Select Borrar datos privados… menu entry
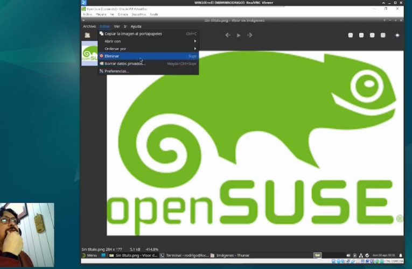The height and width of the screenshot is (269, 412). pos(148,63)
